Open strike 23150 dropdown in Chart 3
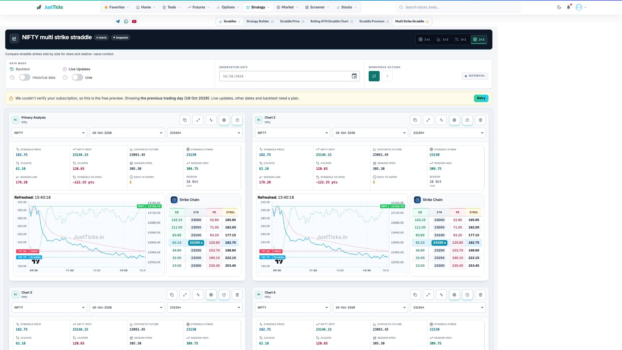The width and height of the screenshot is (622, 350). pos(205,308)
